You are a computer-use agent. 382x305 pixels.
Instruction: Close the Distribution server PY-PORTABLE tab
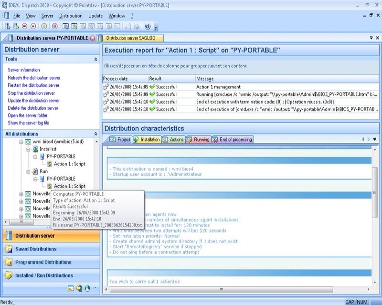click(x=93, y=38)
